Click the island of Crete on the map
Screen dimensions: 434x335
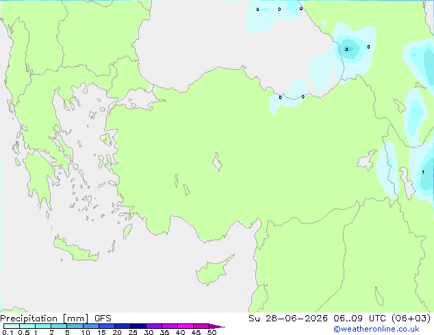pyautogui.click(x=76, y=250)
